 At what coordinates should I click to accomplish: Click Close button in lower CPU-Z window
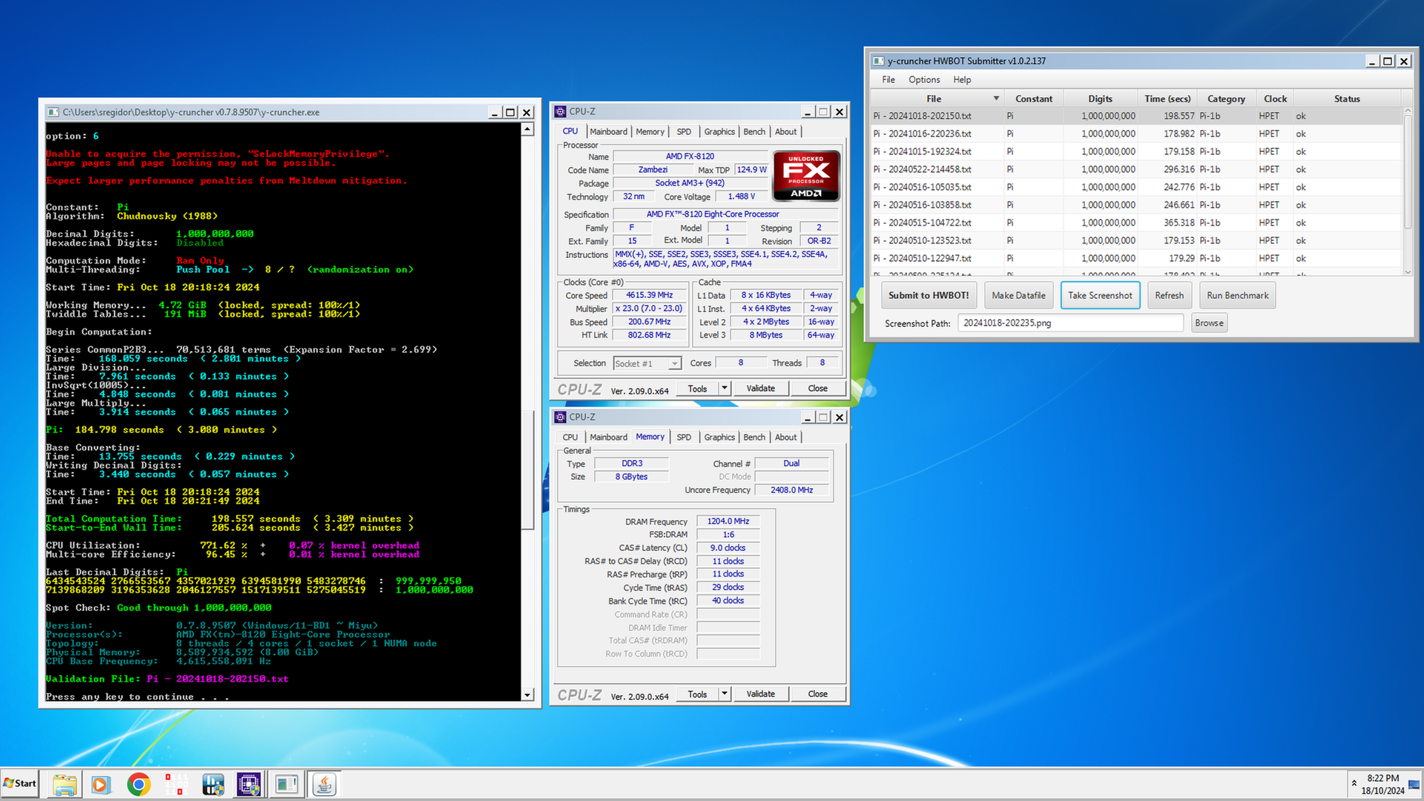[x=817, y=694]
